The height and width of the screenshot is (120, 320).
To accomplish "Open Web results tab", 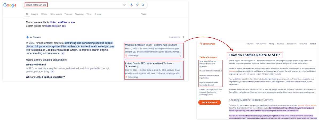I will pos(89,14).
